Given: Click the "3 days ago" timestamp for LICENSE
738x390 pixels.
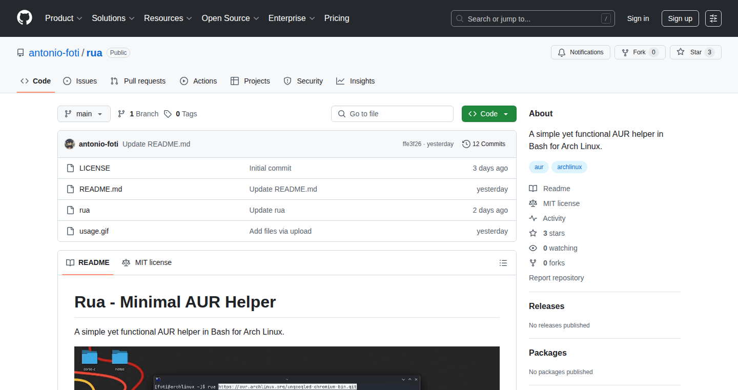Looking at the screenshot, I should (490, 168).
